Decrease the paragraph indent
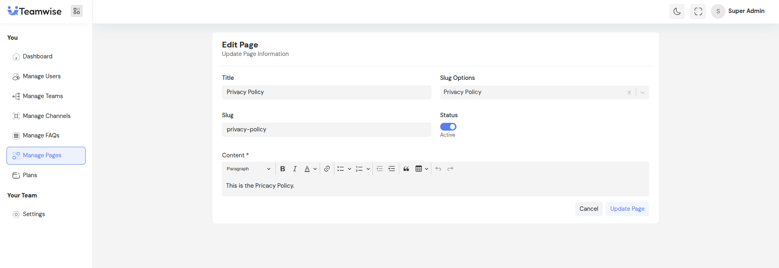779x268 pixels. point(380,169)
